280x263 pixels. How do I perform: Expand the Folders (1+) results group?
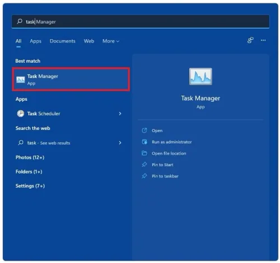click(29, 172)
